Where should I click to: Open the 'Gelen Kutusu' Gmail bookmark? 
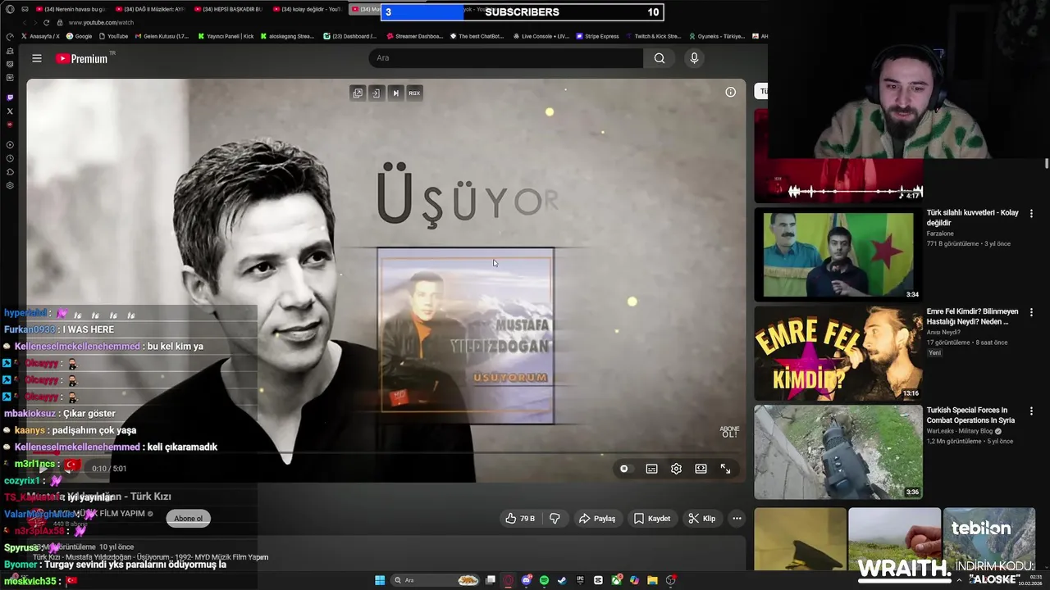click(163, 36)
